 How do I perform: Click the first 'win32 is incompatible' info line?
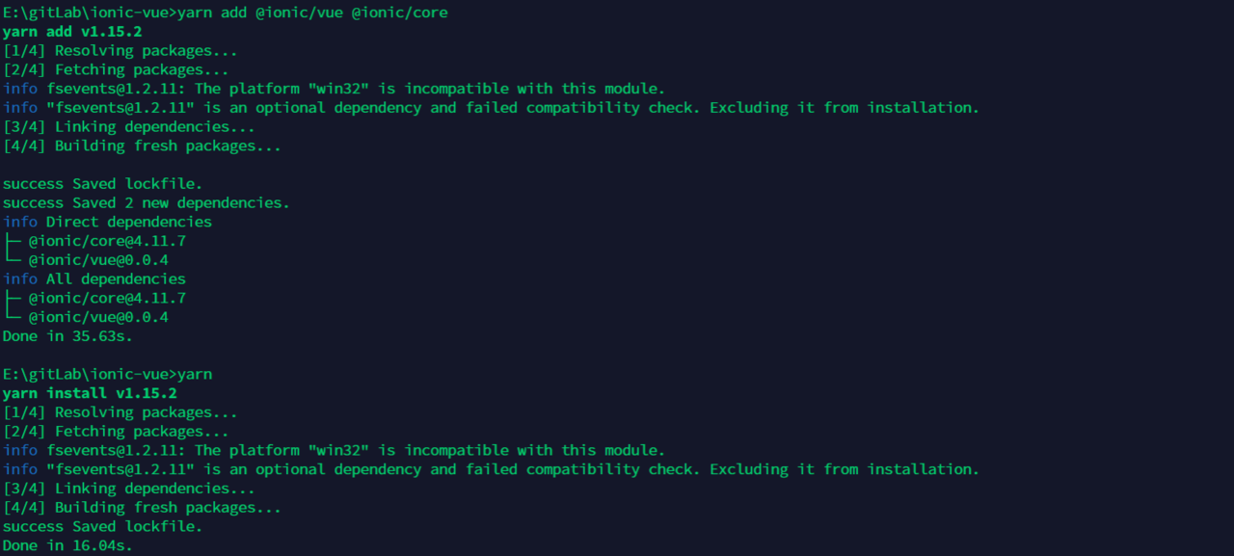334,89
